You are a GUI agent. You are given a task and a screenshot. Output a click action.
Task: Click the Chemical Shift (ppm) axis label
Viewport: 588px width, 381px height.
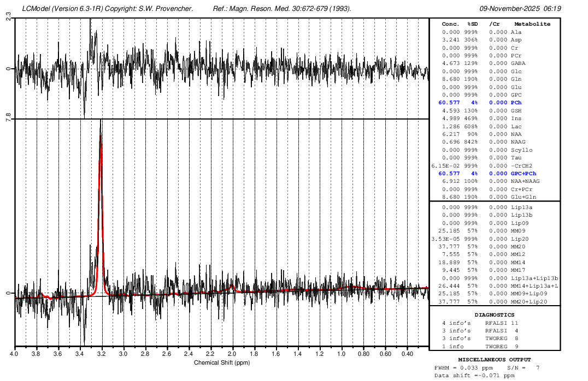coord(222,362)
